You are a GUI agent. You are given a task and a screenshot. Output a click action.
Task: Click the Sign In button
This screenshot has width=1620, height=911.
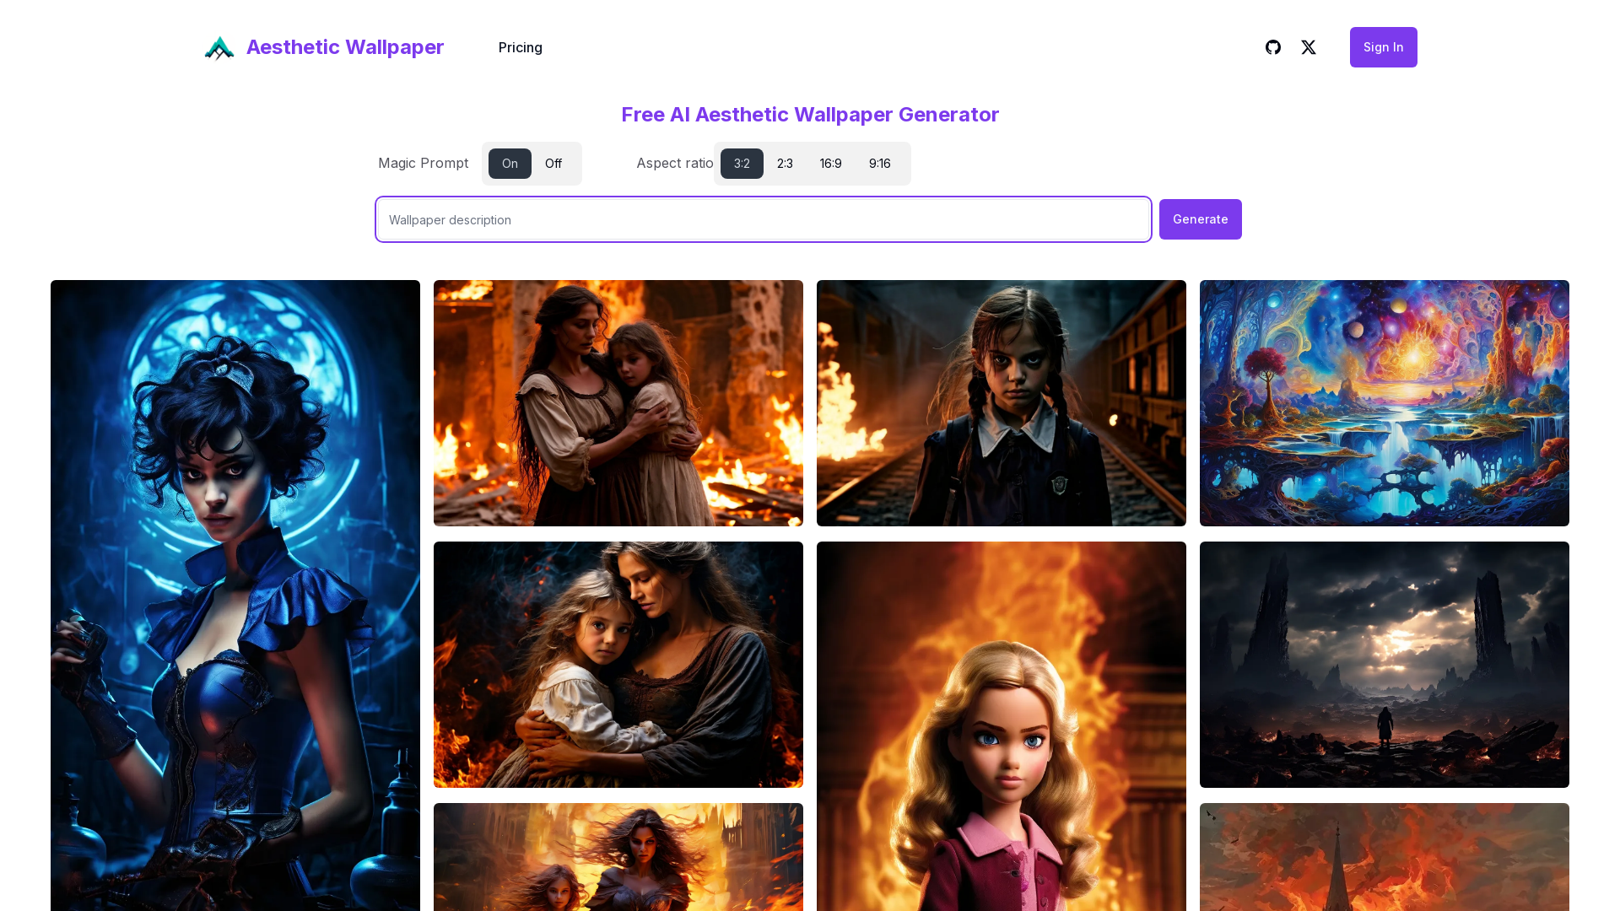click(1384, 47)
